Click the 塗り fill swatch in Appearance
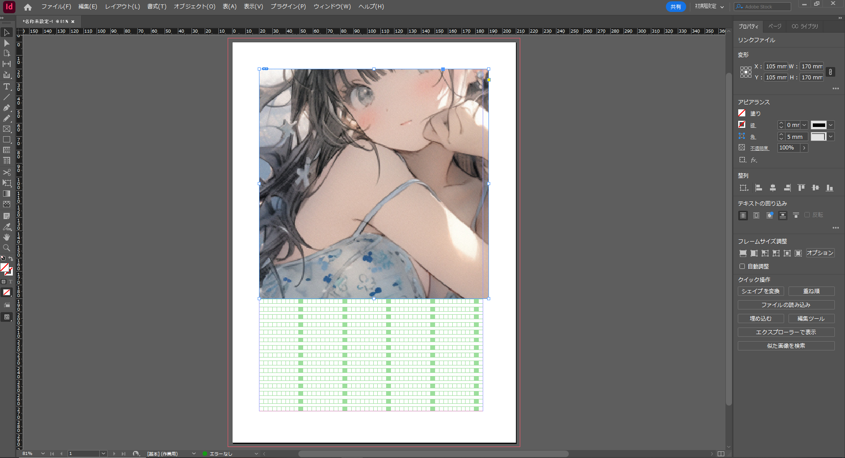845x458 pixels. 742,113
